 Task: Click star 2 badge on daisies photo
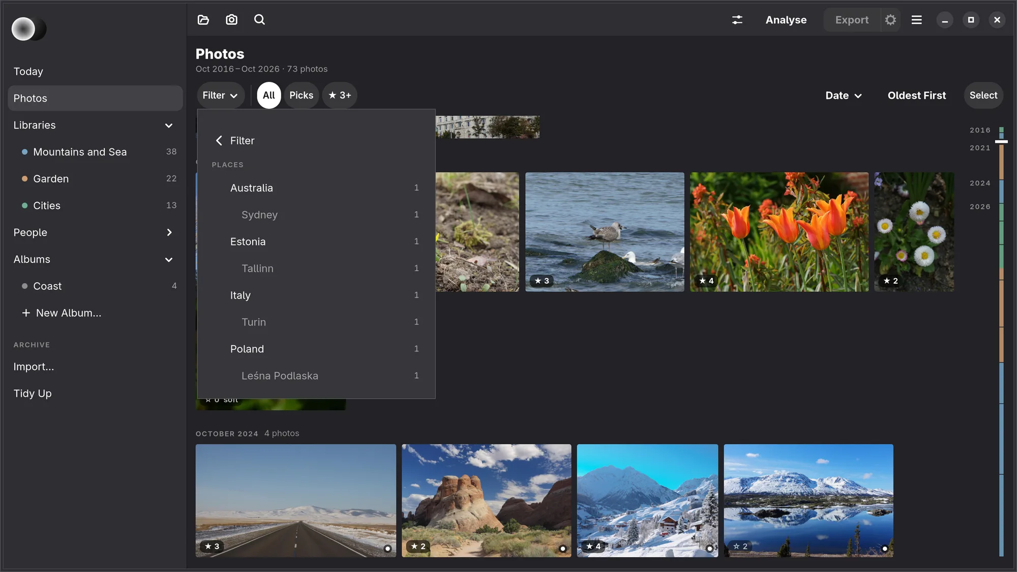[x=890, y=281]
